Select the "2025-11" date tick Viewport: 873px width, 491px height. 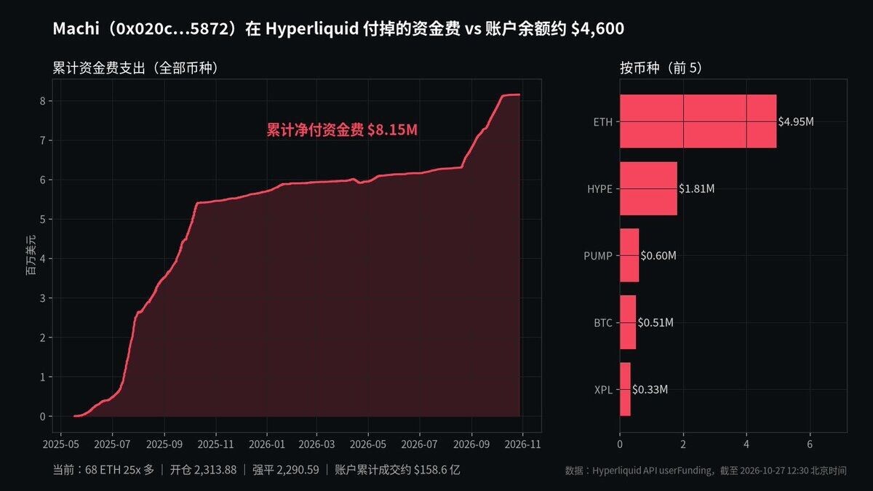(216, 443)
